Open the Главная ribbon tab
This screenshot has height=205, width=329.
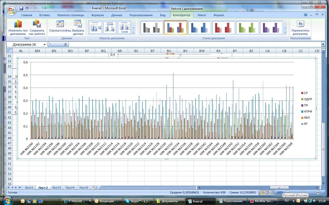[x=27, y=15]
